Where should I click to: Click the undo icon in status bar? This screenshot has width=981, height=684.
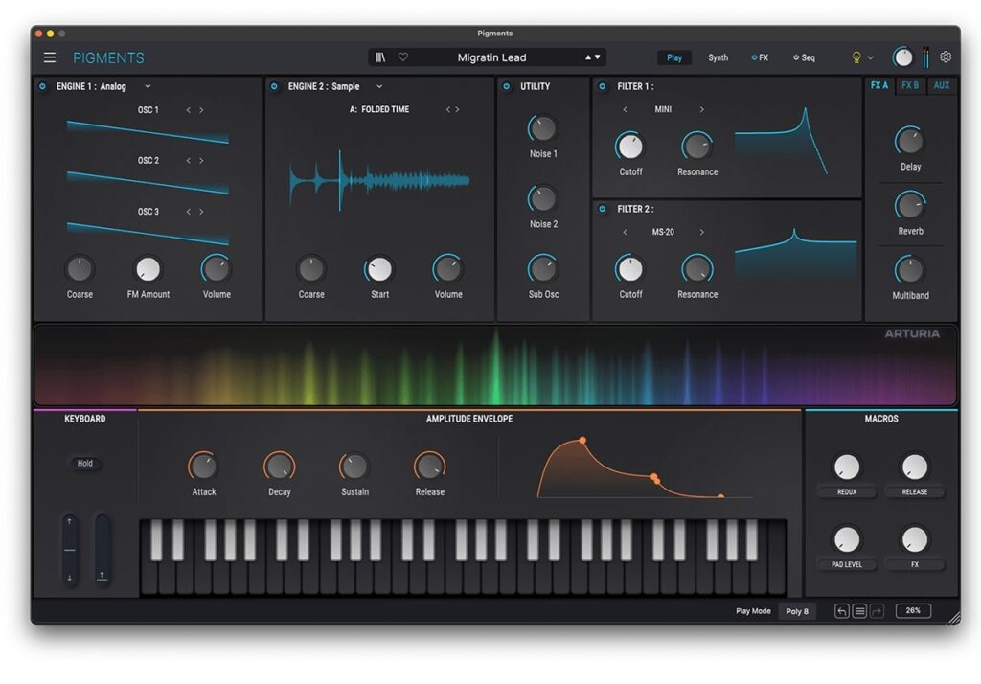click(842, 611)
